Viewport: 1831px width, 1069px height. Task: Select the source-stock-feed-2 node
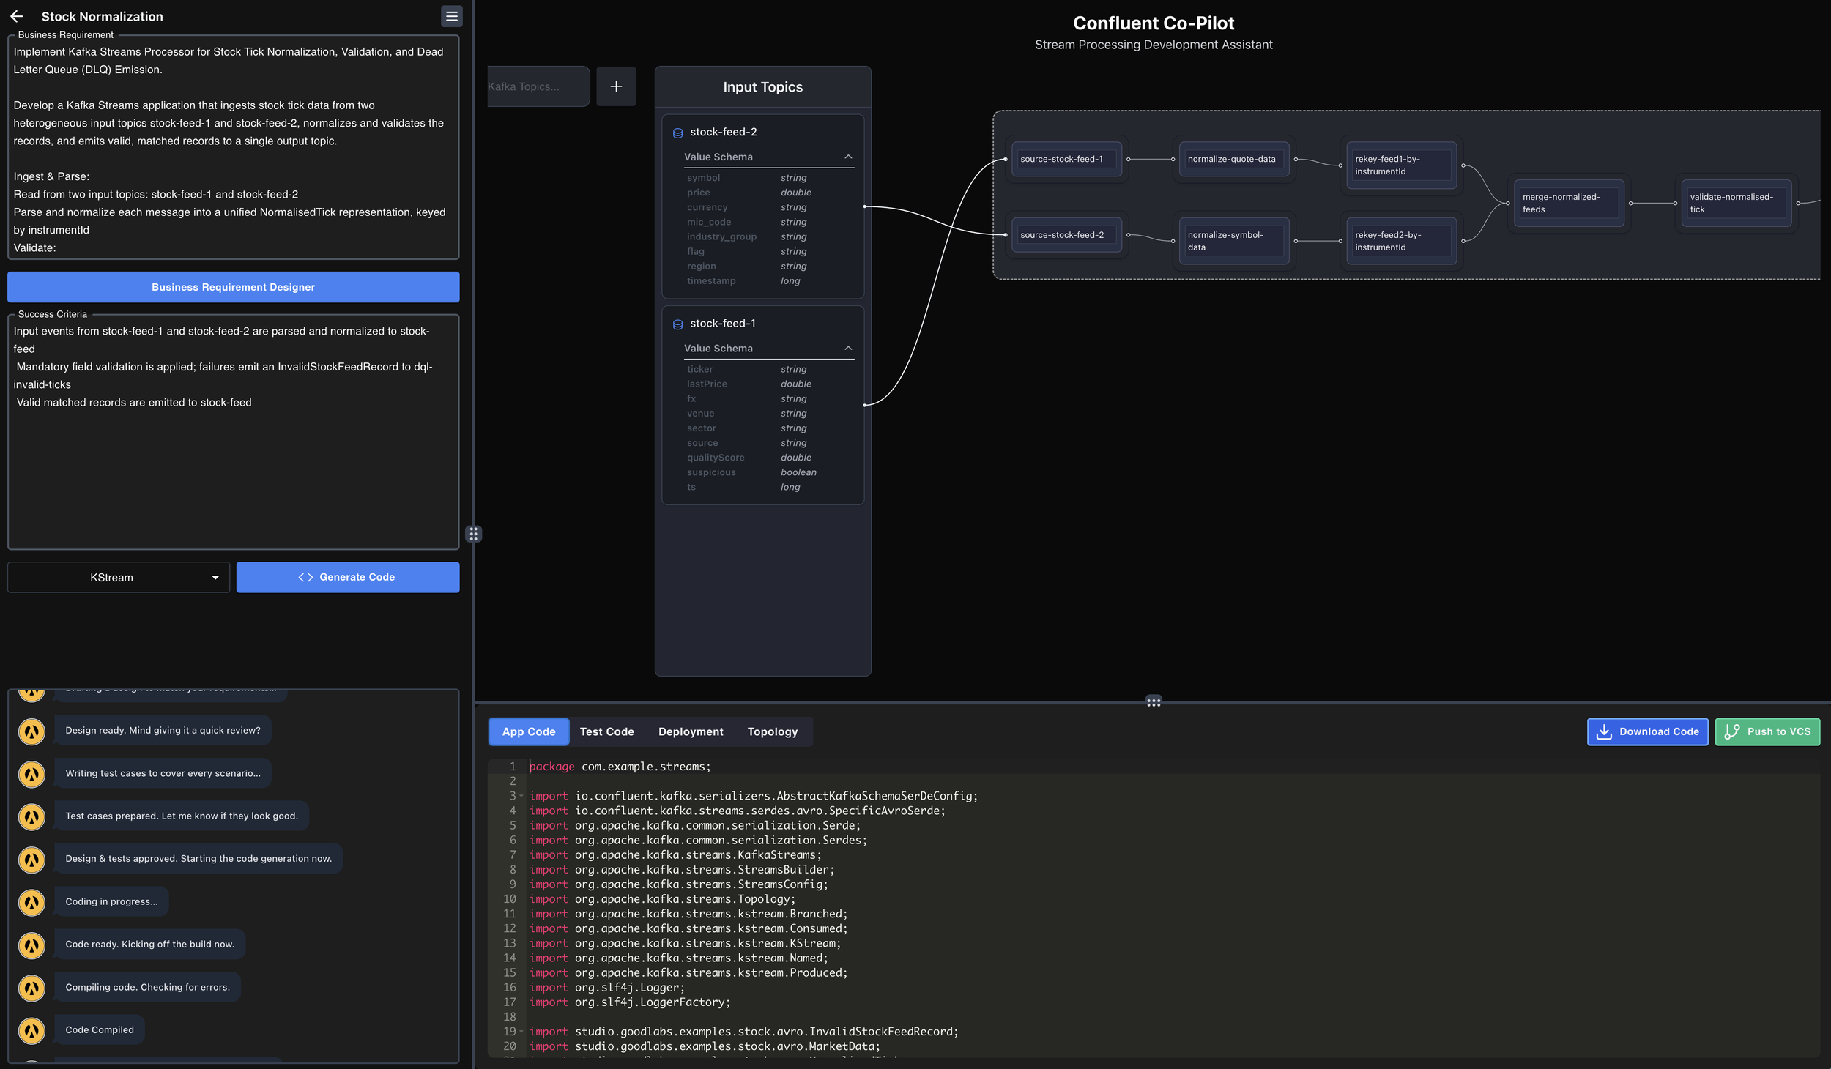(x=1066, y=234)
